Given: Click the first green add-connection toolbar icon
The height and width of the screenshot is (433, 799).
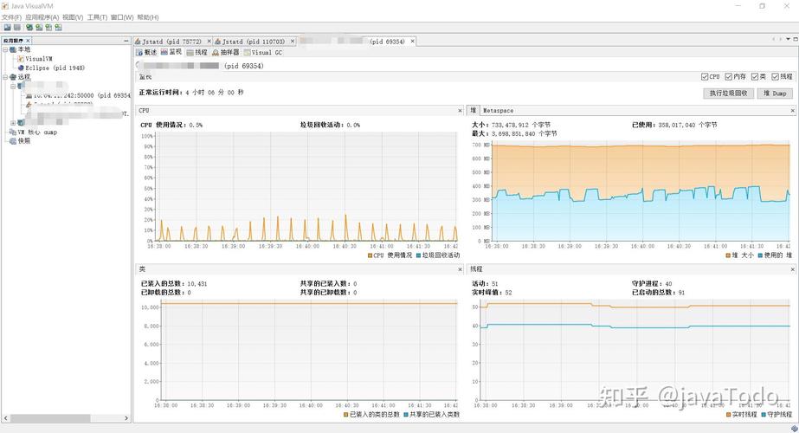Looking at the screenshot, I should click(29, 27).
